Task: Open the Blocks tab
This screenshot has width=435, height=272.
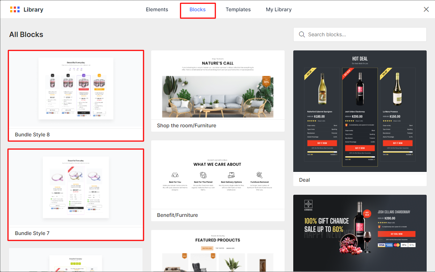Action: pos(198,9)
